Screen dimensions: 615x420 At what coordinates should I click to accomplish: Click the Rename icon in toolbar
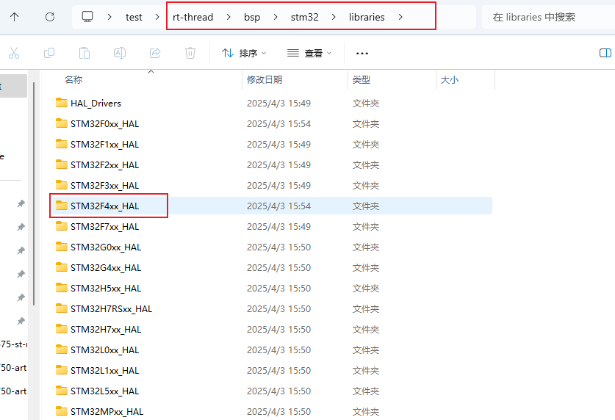tap(120, 53)
